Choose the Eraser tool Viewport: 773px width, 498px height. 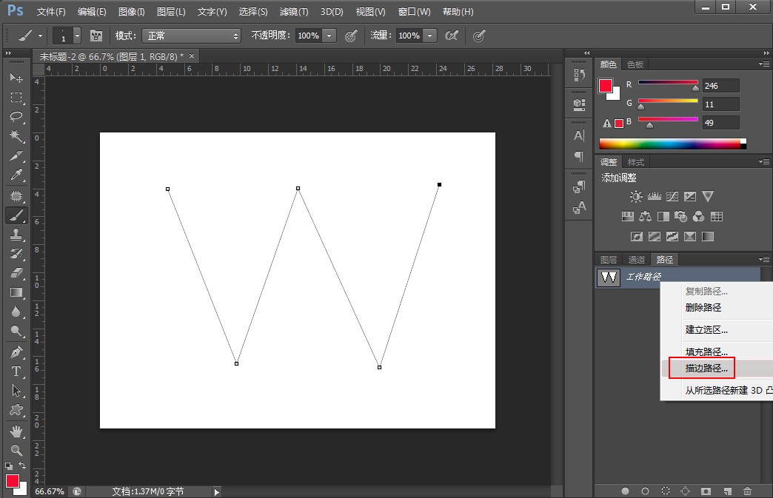coord(16,273)
